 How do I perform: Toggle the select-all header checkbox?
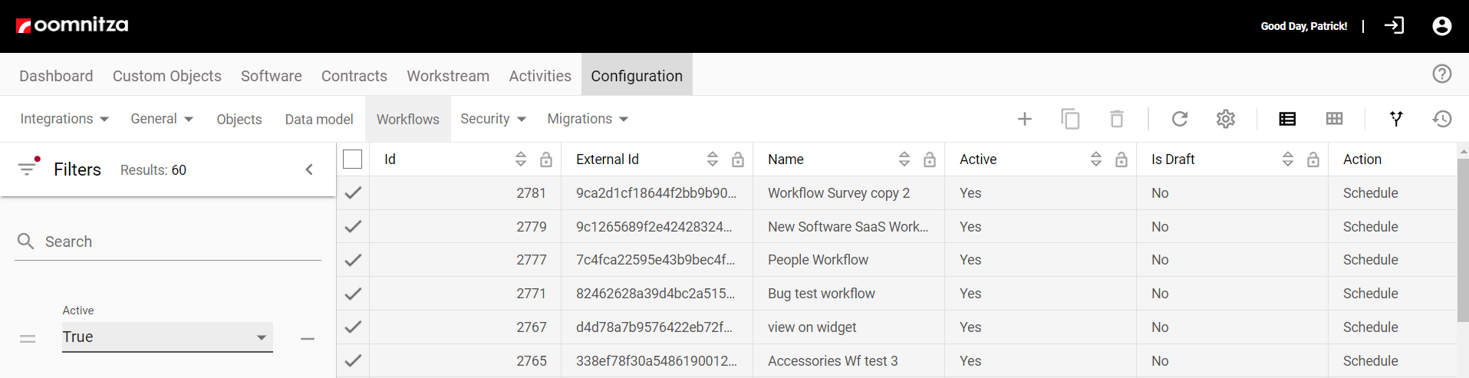tap(353, 159)
